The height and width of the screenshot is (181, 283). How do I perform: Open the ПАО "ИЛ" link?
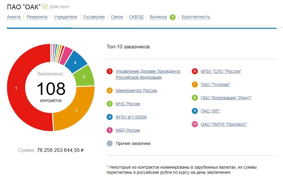(x=210, y=111)
